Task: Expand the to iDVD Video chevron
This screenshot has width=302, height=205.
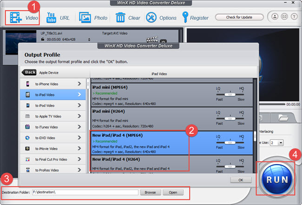Action: tap(79, 138)
